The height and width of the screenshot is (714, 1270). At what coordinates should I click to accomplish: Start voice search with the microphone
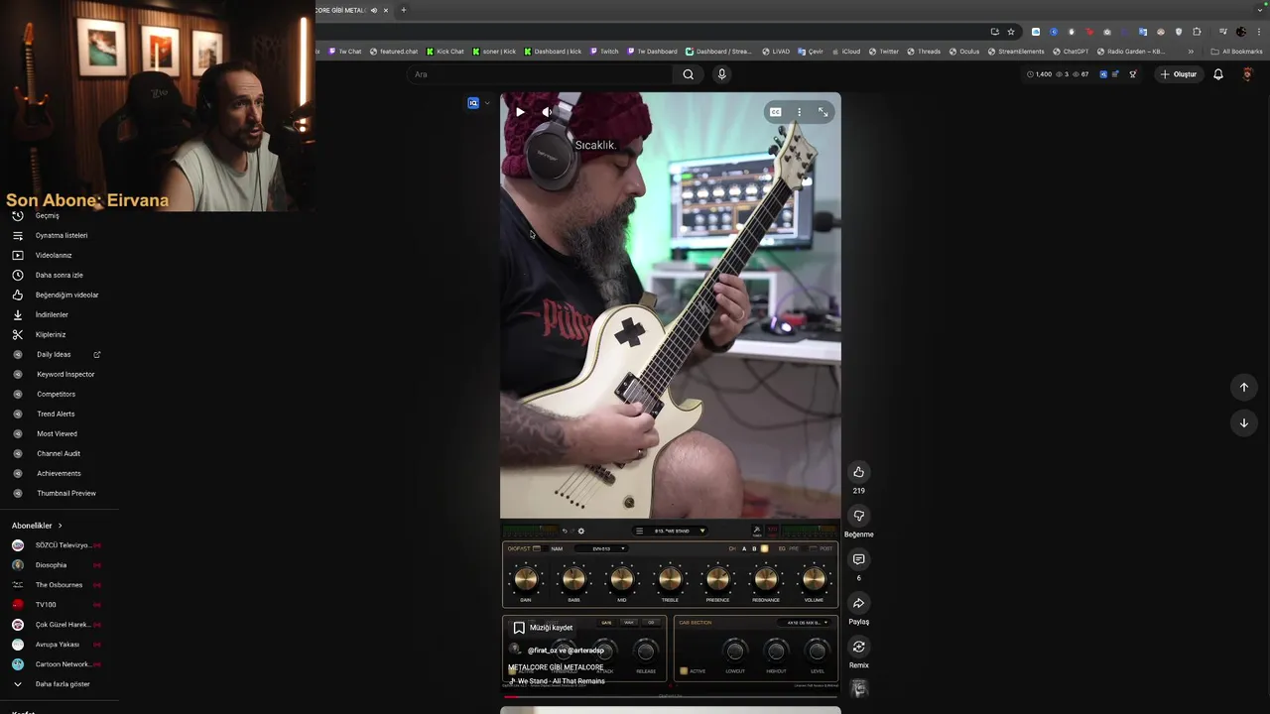click(x=721, y=74)
